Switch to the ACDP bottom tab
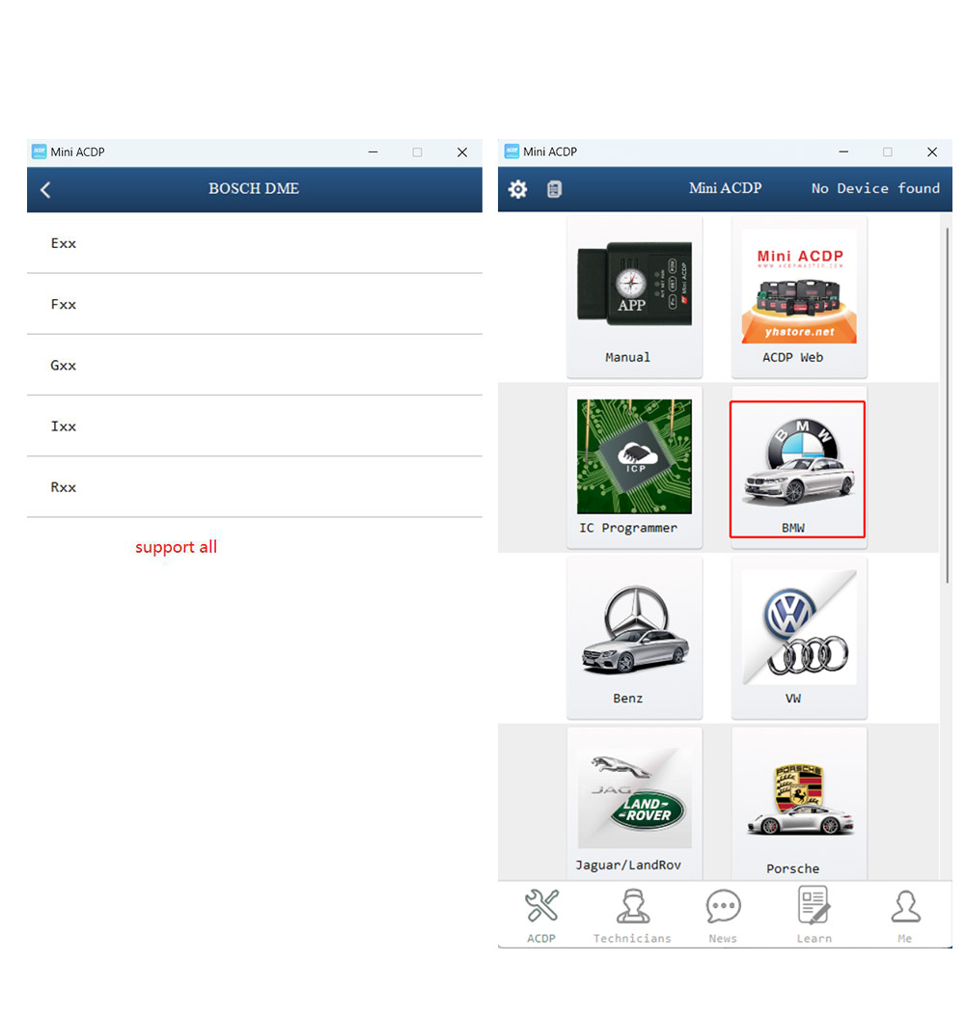The image size is (965, 1017). click(541, 917)
